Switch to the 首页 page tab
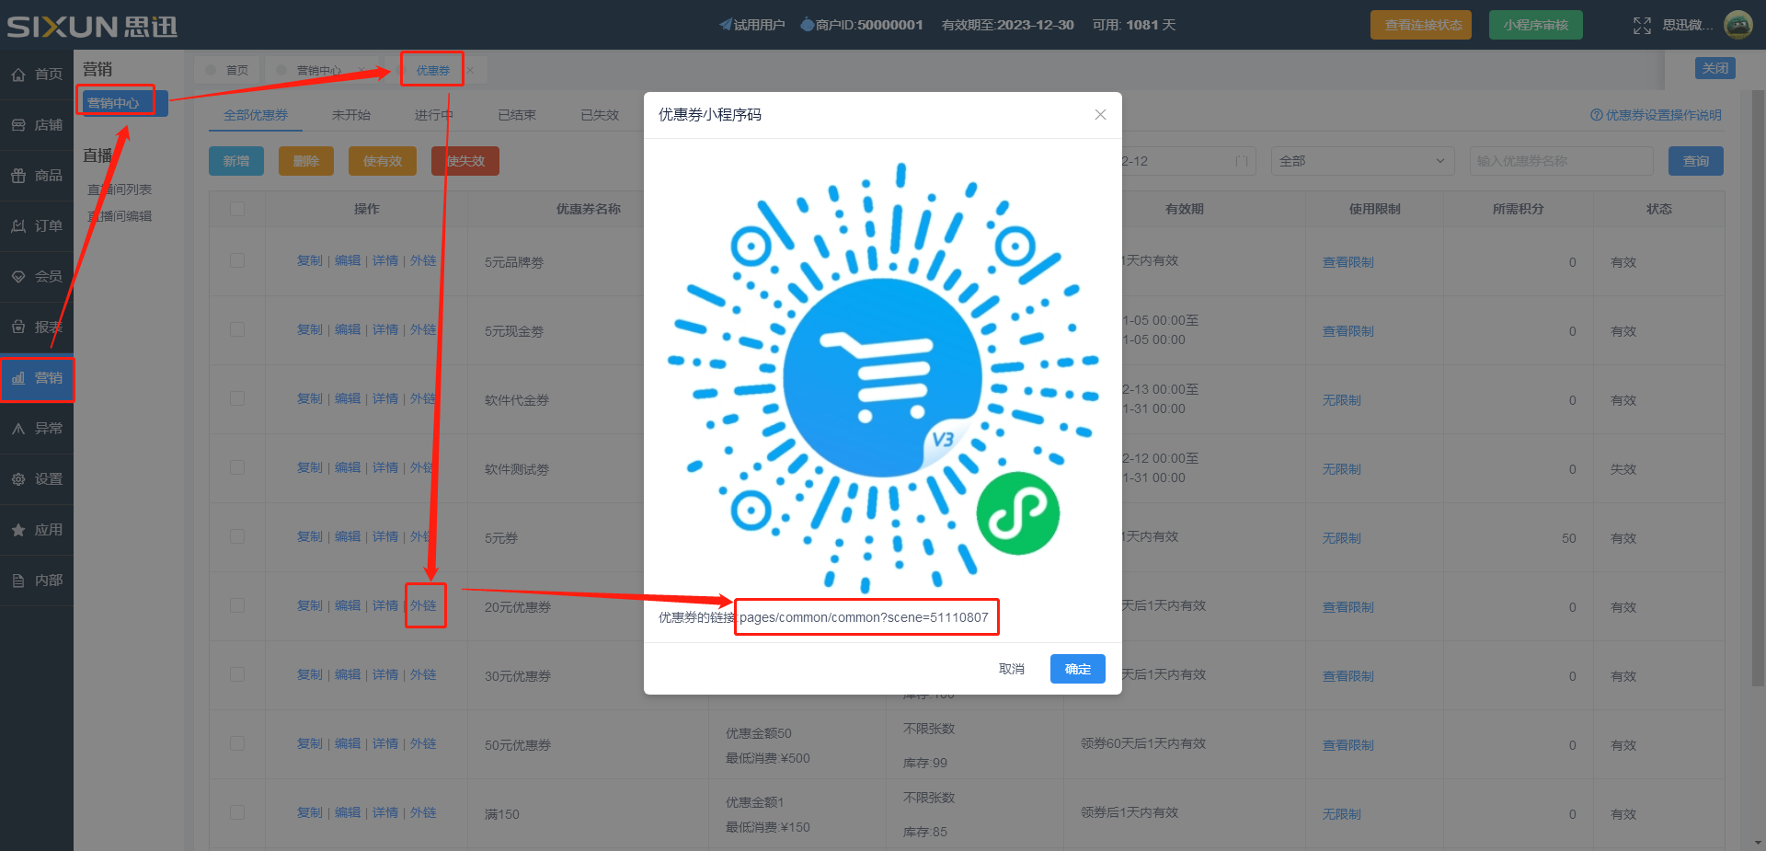This screenshot has width=1766, height=851. pos(228,70)
